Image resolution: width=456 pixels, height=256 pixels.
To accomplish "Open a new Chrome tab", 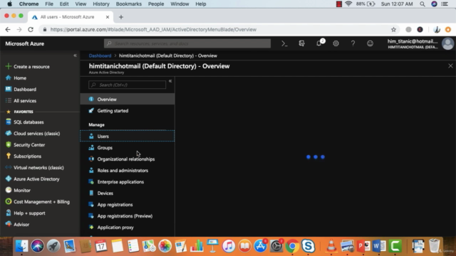I will click(121, 17).
